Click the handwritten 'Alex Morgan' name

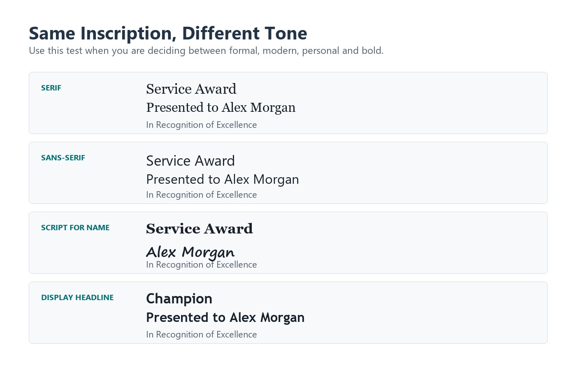[190, 252]
